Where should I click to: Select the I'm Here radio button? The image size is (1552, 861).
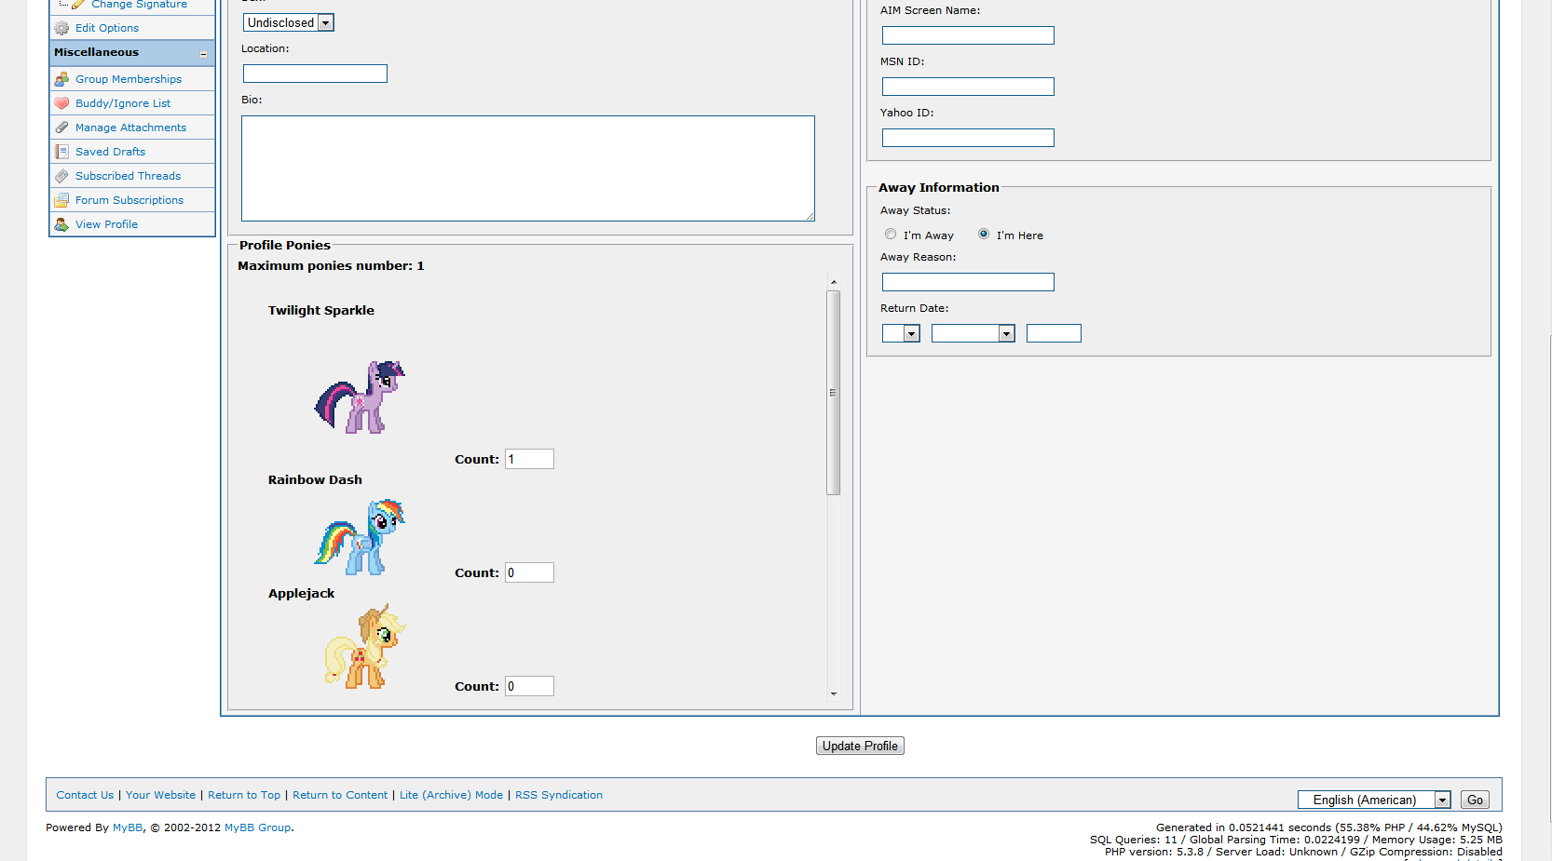984,235
